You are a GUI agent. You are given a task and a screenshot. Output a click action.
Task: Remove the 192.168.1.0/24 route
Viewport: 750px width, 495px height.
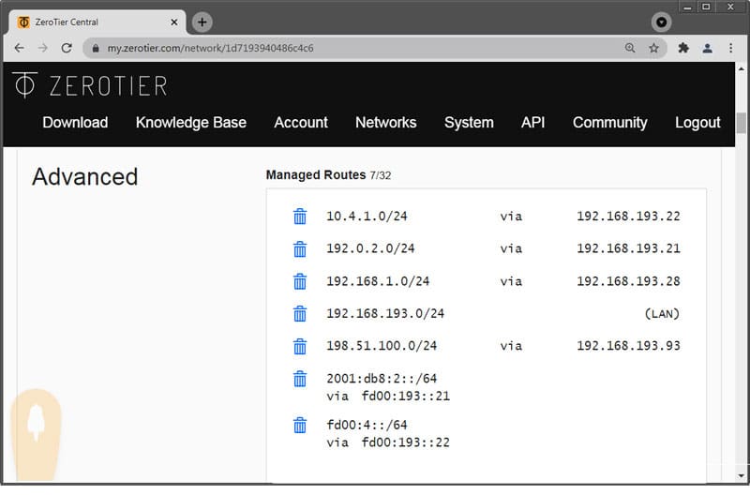coord(300,281)
